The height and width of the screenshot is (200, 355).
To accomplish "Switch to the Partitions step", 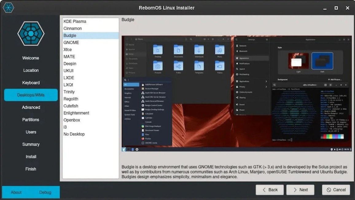I will (x=31, y=120).
